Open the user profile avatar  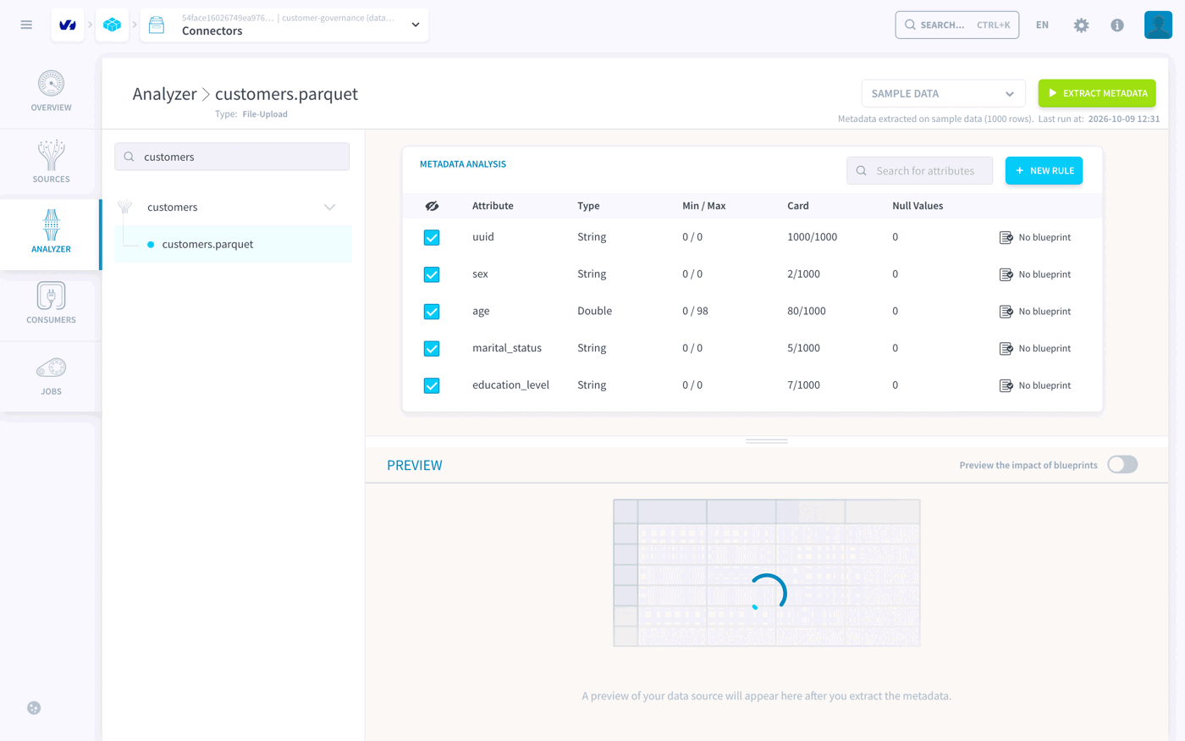pos(1158,25)
